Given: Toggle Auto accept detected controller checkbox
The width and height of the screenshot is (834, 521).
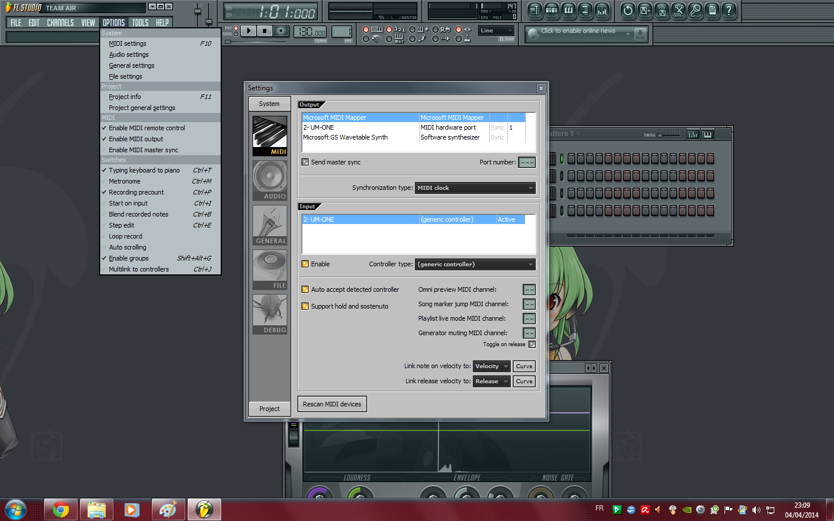Looking at the screenshot, I should tap(305, 289).
